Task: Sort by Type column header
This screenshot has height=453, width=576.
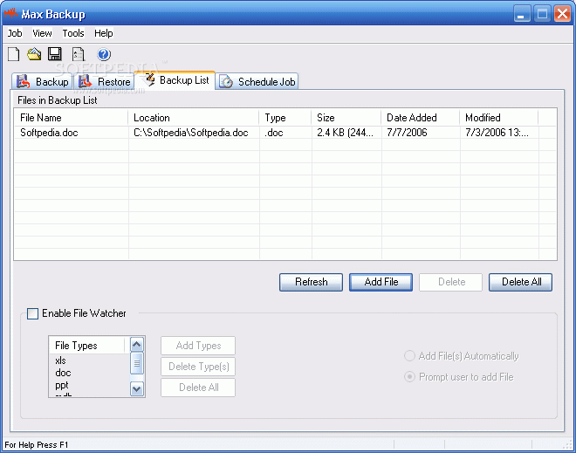Action: pyautogui.click(x=285, y=118)
